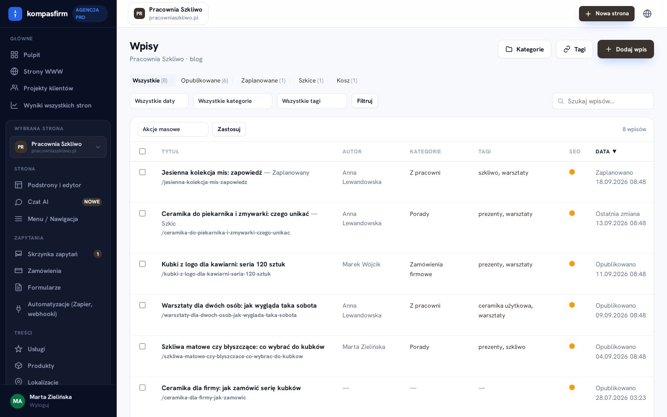This screenshot has width=667, height=417.
Task: Open the Wszystkie daty dropdown
Action: 159,101
